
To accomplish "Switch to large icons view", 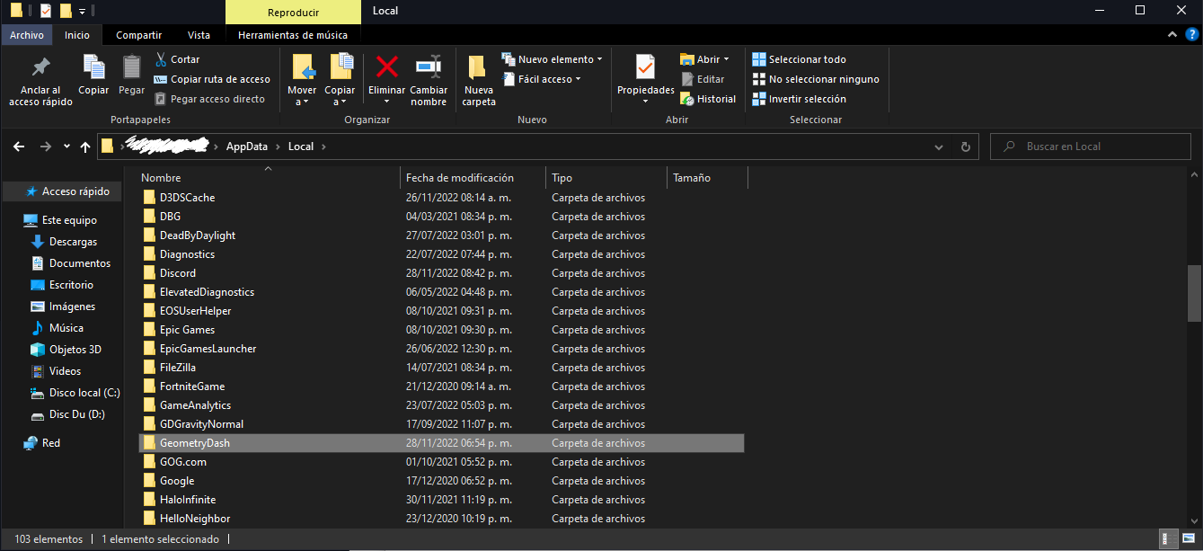I will 1187,539.
